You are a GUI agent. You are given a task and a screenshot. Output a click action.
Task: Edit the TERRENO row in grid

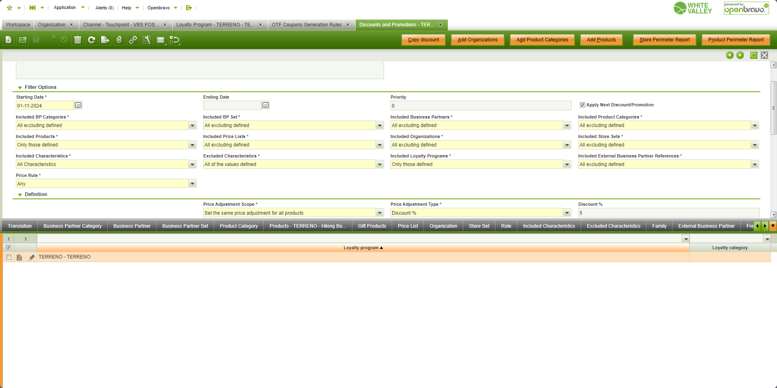[31, 257]
